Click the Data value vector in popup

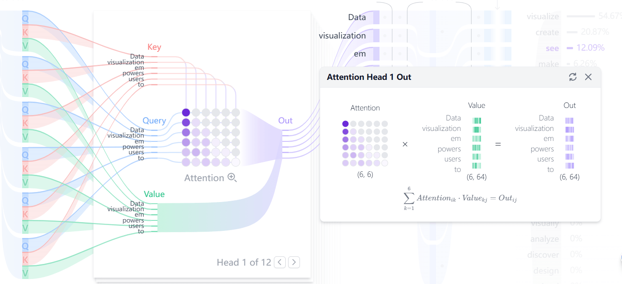(477, 120)
